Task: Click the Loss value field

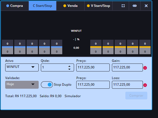Action: (127, 85)
